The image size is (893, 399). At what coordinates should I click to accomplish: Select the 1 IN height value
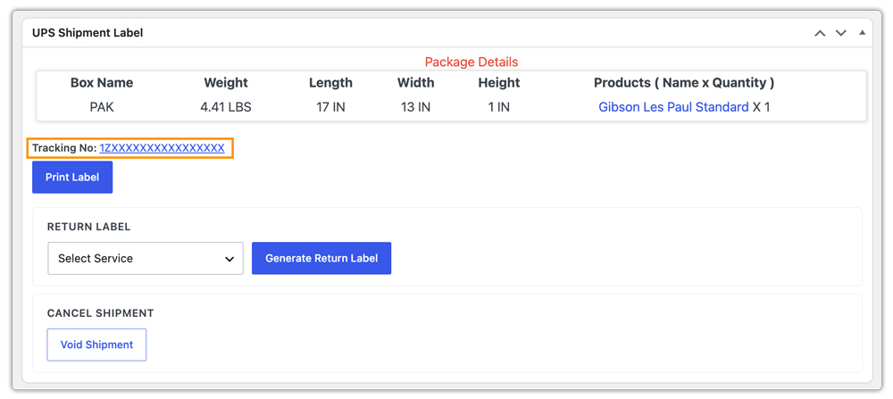[x=499, y=107]
